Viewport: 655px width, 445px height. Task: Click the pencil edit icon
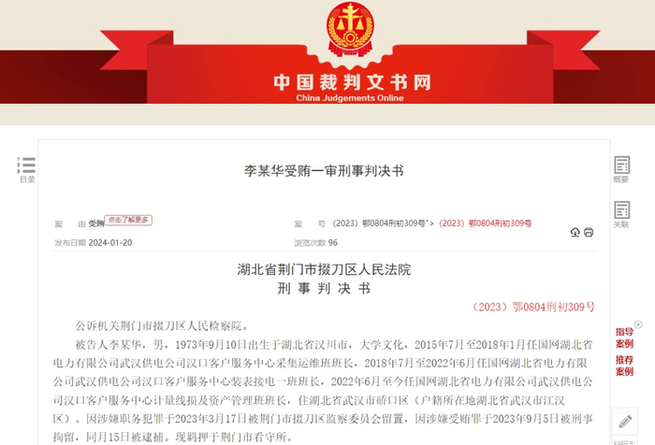(625, 422)
